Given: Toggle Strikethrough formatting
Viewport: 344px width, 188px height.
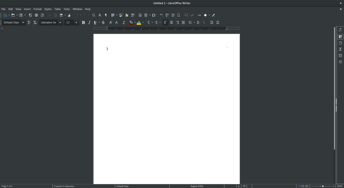Looking at the screenshot, I should pyautogui.click(x=103, y=22).
